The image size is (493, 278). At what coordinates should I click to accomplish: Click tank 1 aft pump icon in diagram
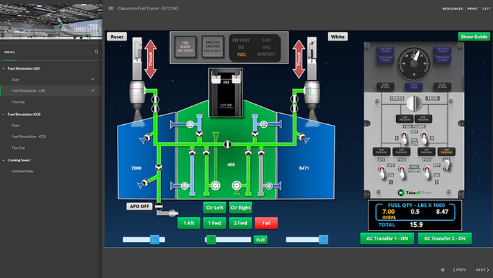click(185, 186)
